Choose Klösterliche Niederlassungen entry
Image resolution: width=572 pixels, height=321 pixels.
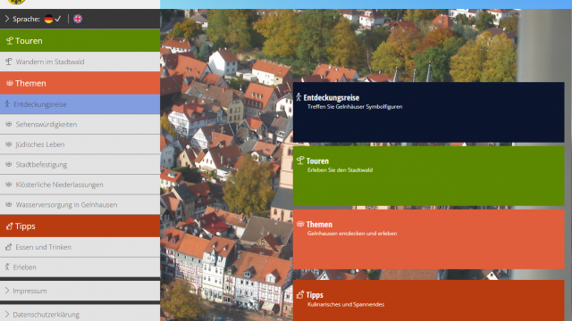[x=80, y=185]
